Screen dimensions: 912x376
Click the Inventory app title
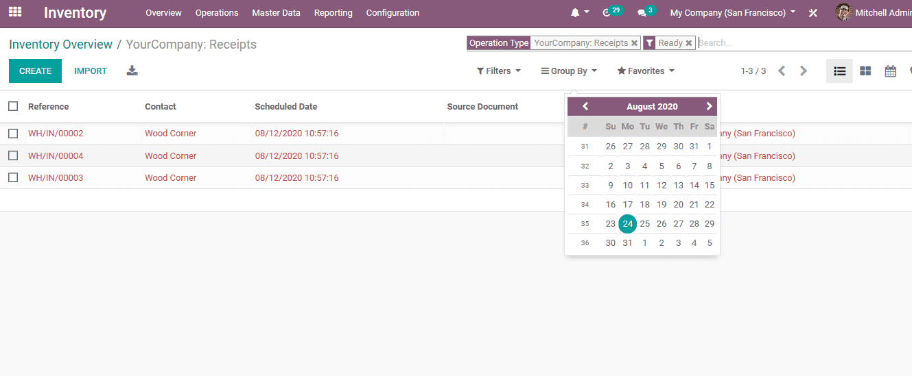tap(75, 12)
